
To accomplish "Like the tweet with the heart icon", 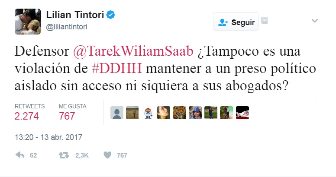I will [107, 155].
